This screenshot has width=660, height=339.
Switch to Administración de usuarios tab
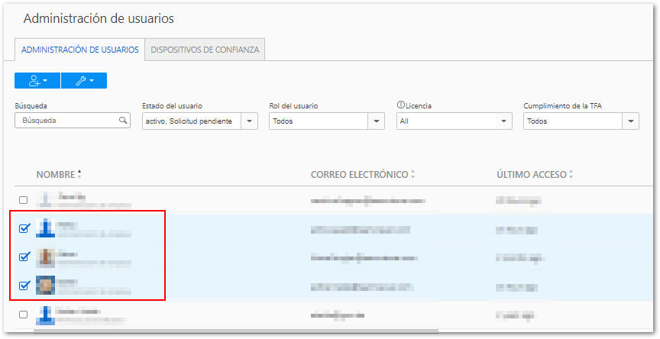(80, 50)
